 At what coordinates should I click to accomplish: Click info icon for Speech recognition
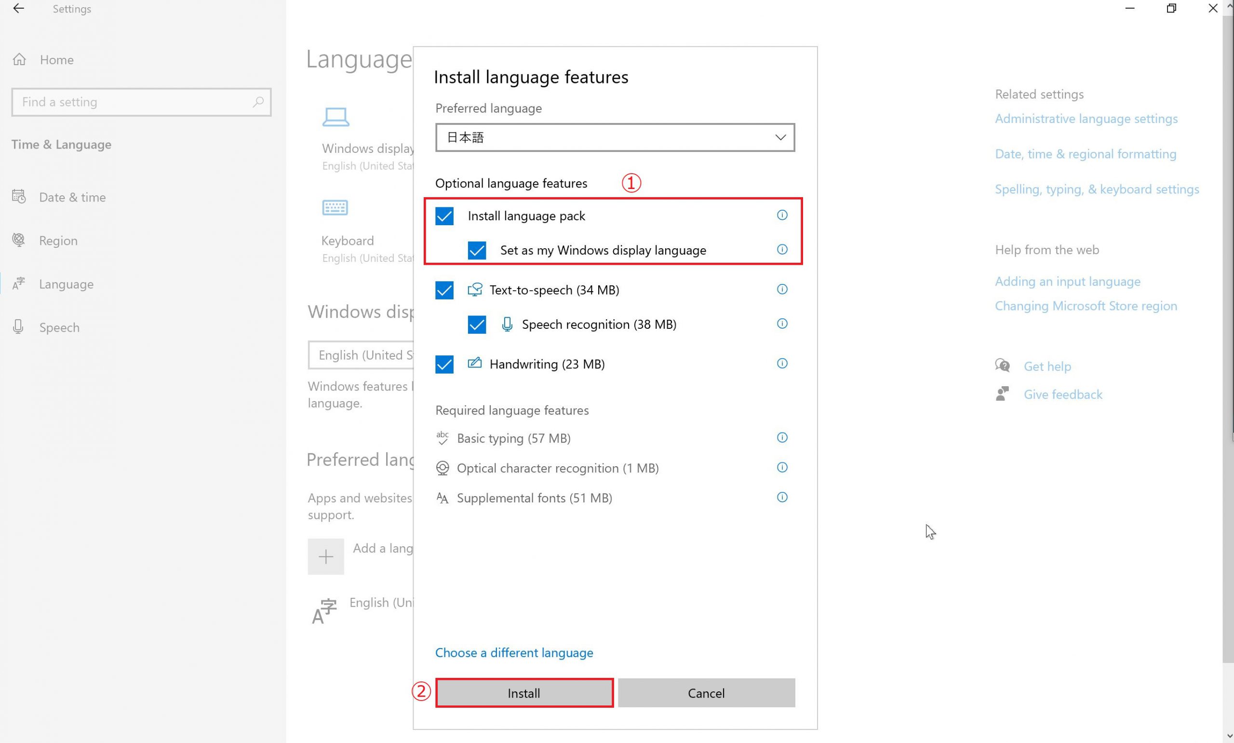click(782, 324)
